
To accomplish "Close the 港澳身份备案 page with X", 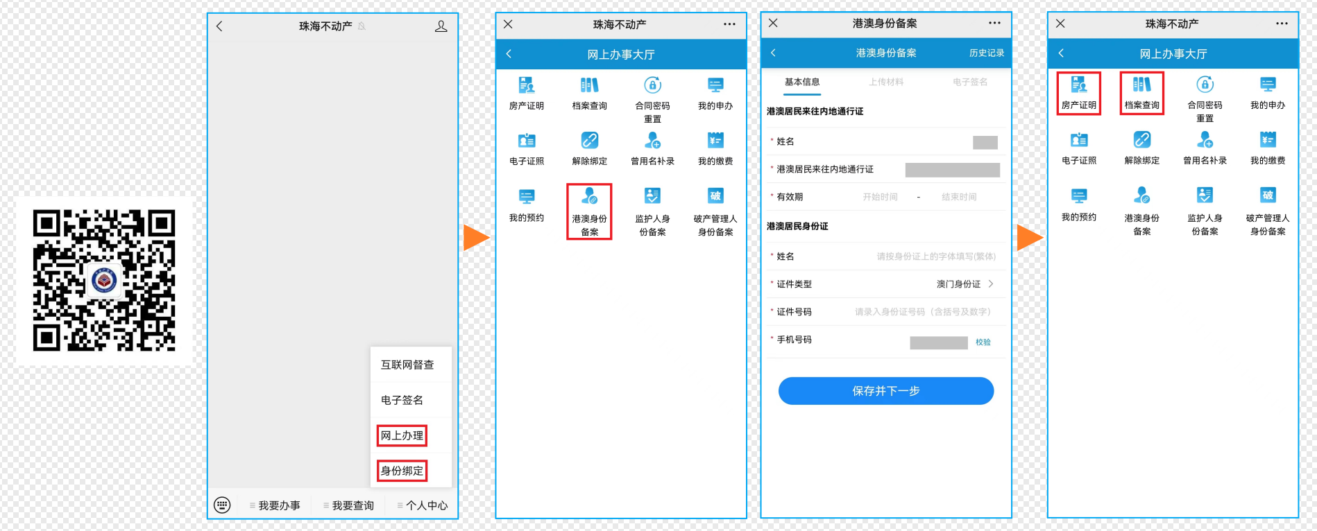I will click(773, 23).
